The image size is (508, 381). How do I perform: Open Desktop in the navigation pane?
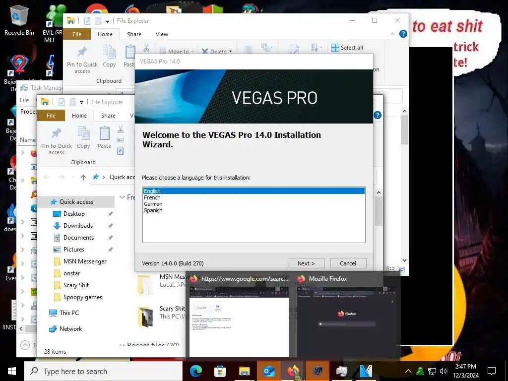pyautogui.click(x=74, y=214)
